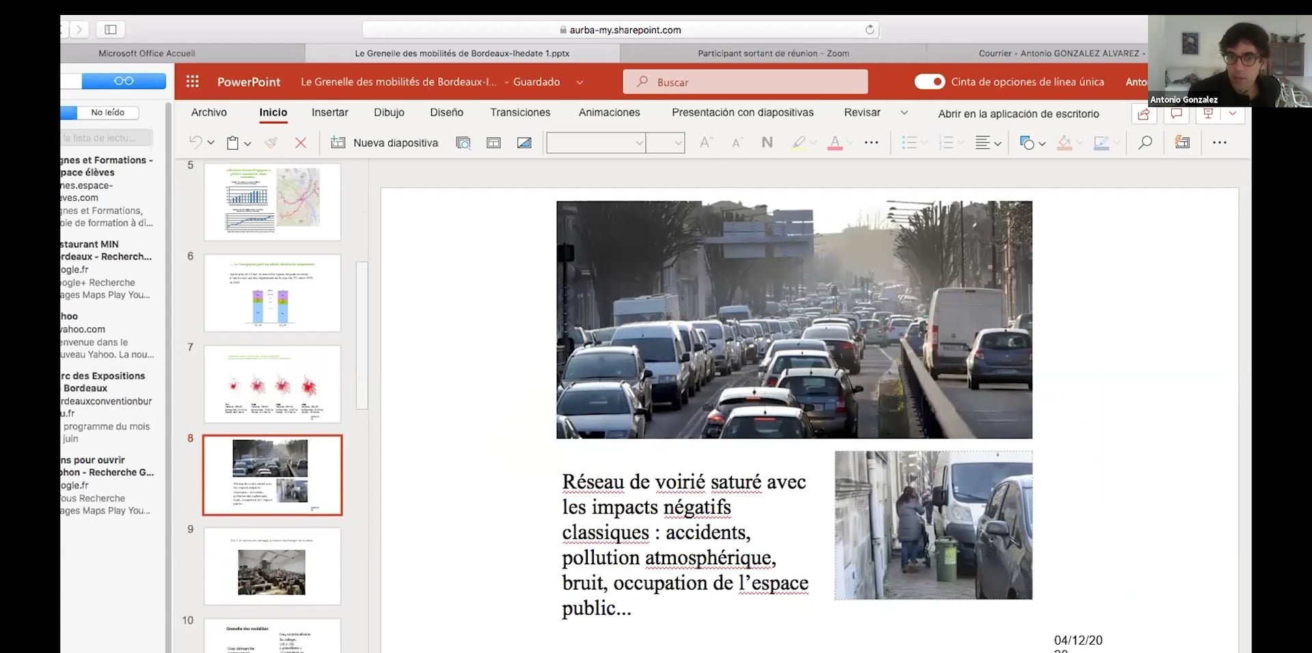Click the numbered list icon
This screenshot has height=653, width=1312.
click(946, 143)
